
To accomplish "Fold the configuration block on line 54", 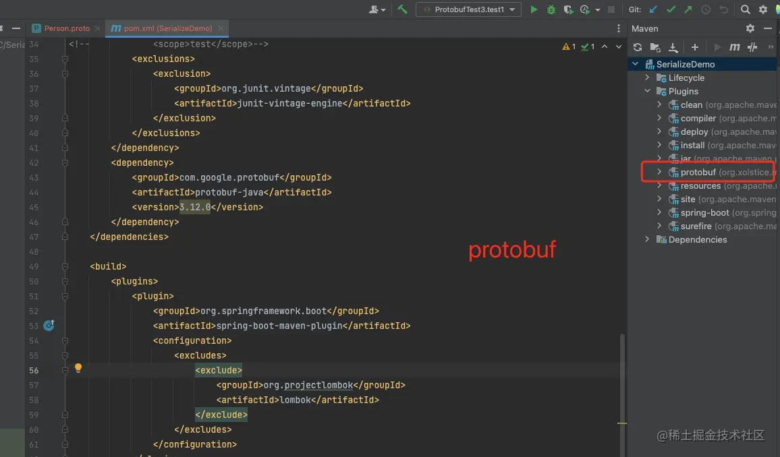I will (65, 341).
